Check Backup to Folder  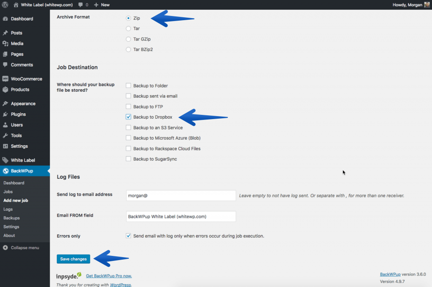[x=128, y=85]
